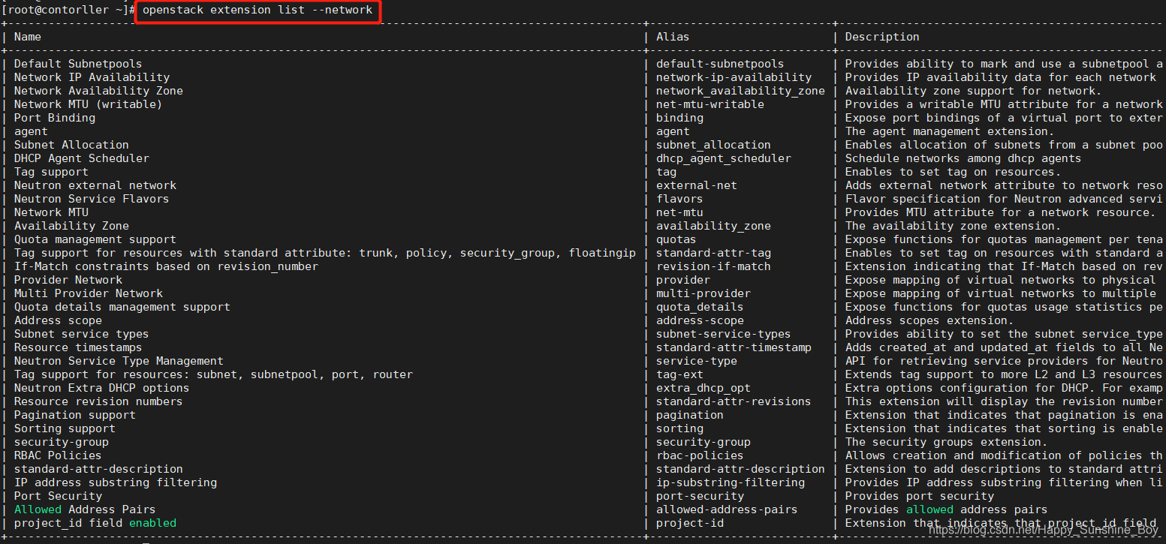Screen dimensions: 1166x544
Task: Click the 'Alias' column header
Action: tap(673, 37)
